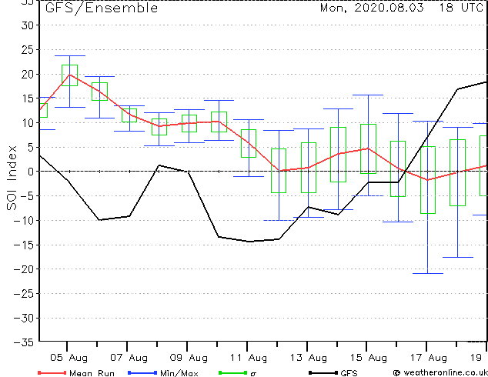Click the green sigma legend line sample
This screenshot has height=377, width=488.
tap(233, 372)
